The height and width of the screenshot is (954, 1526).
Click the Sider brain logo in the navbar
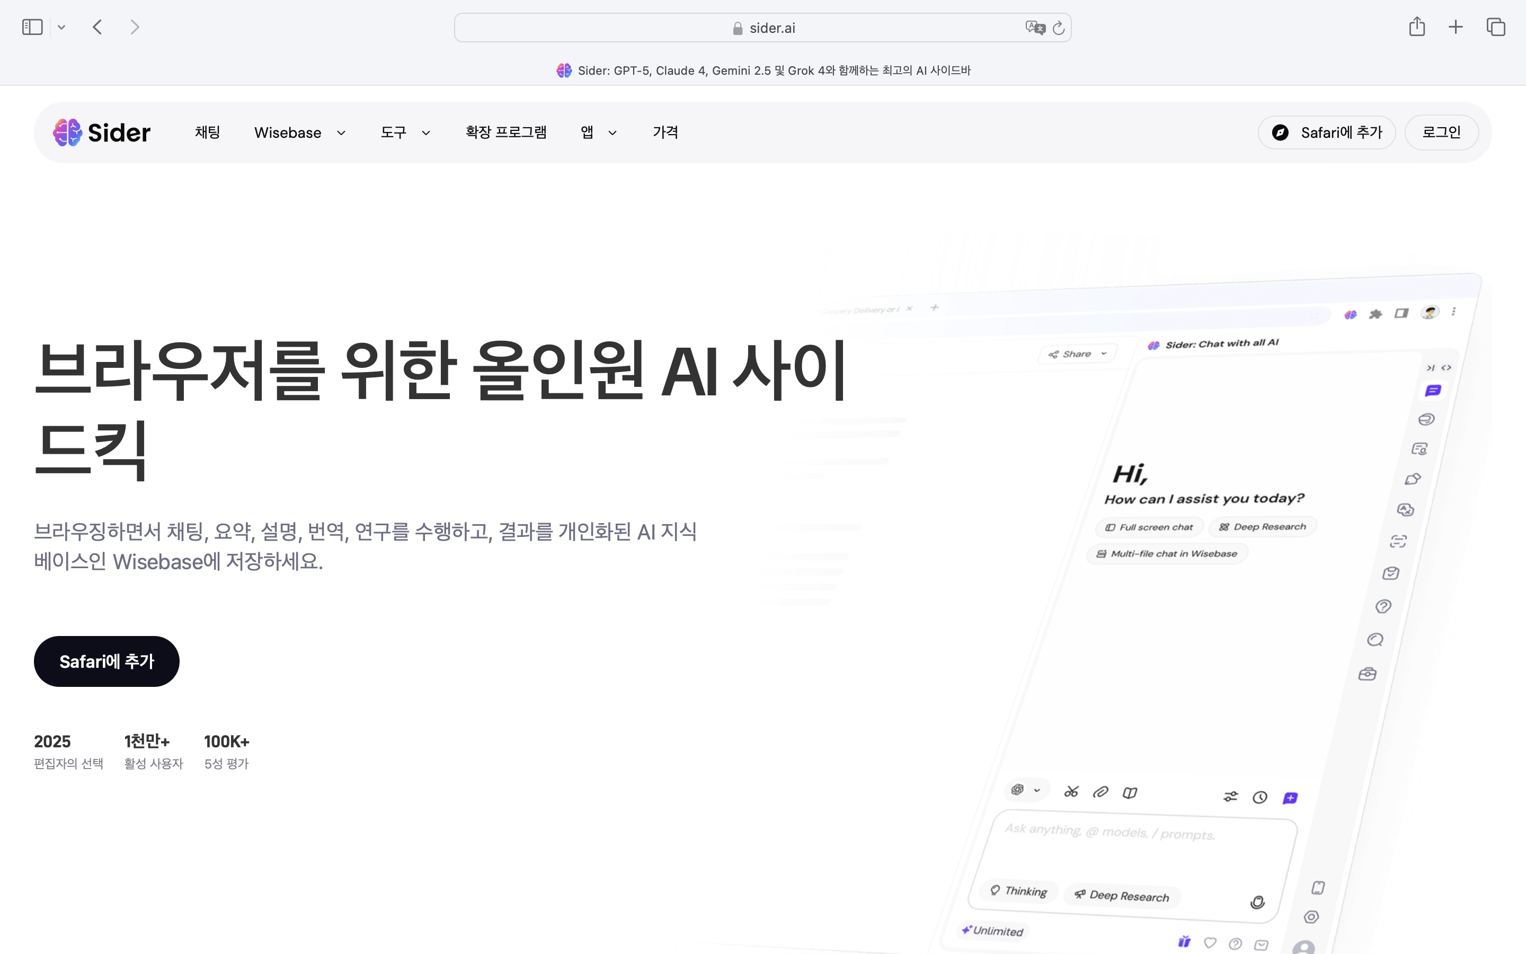67,132
